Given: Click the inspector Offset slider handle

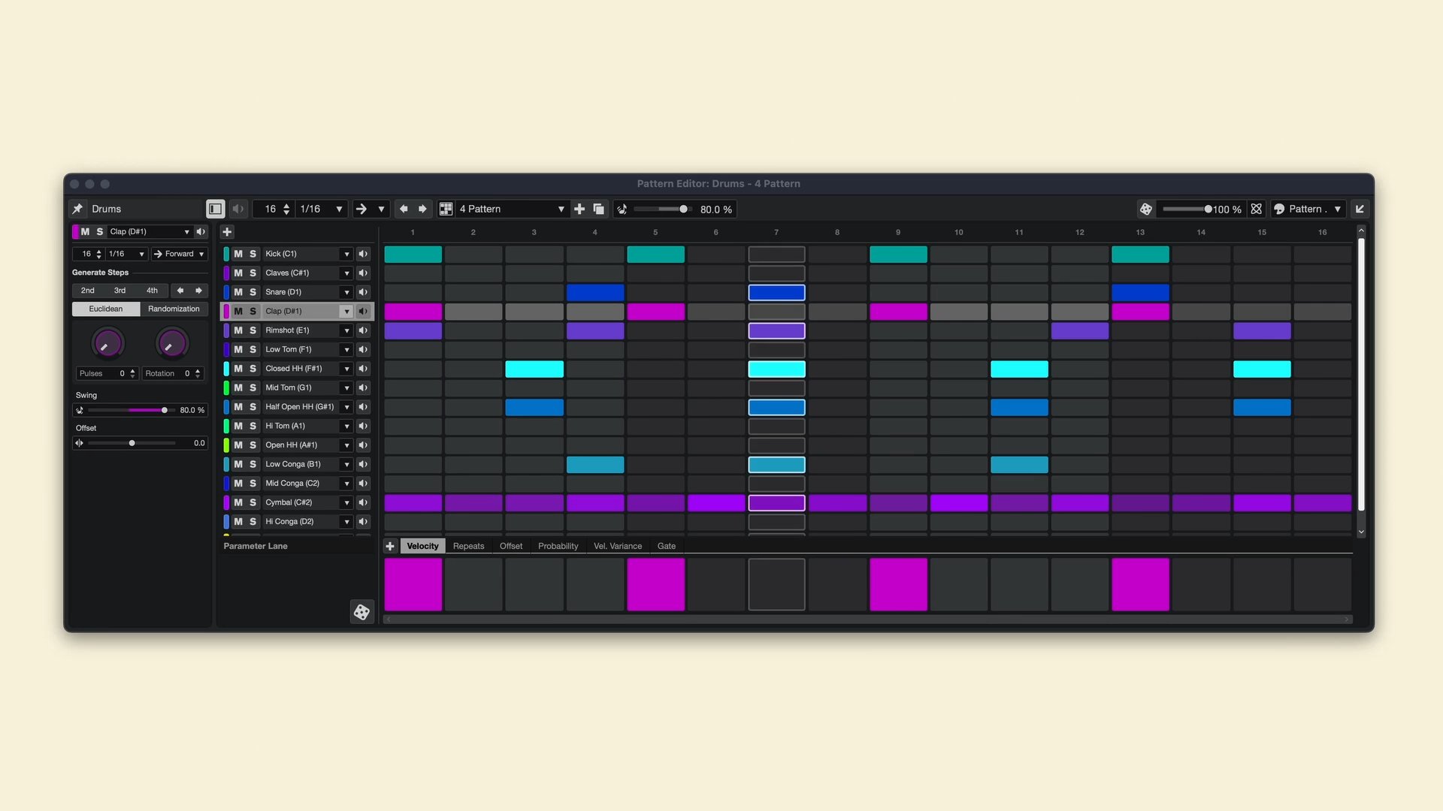Looking at the screenshot, I should pyautogui.click(x=132, y=443).
